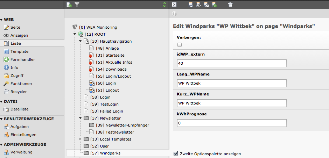Collapse the WEB module section
Image resolution: width=329 pixels, height=158 pixels.
(2, 20)
